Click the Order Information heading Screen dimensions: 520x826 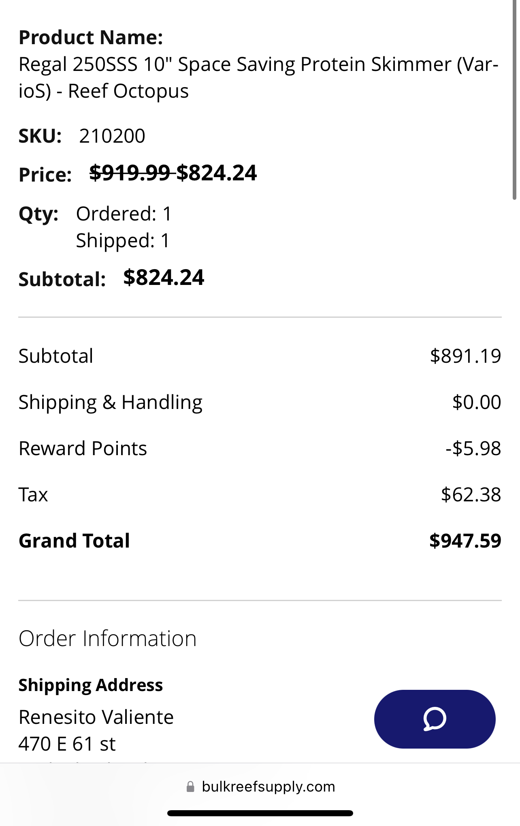(107, 638)
